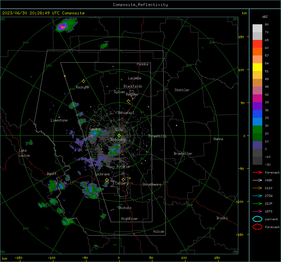Click yellow diamond marker above Calgary label

point(123,179)
